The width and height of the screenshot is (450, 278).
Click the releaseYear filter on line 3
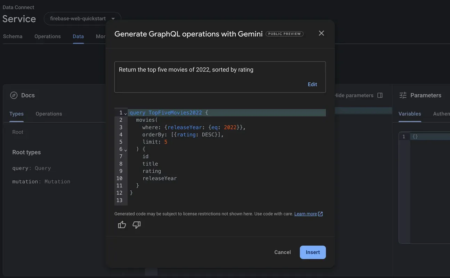[185, 127]
